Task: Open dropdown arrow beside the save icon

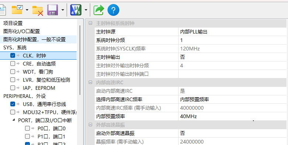Action: pyautogui.click(x=63, y=10)
